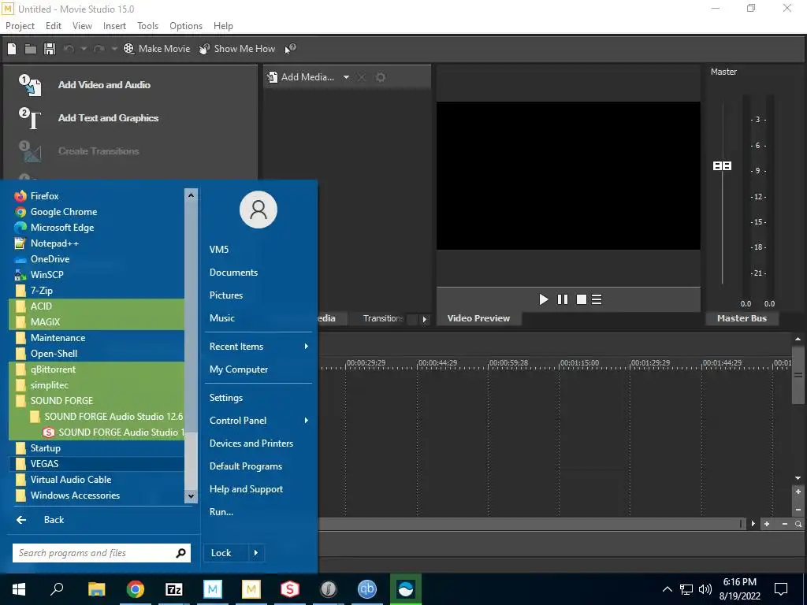Launch Notepad++ from Start menu
The image size is (807, 605).
point(97,243)
